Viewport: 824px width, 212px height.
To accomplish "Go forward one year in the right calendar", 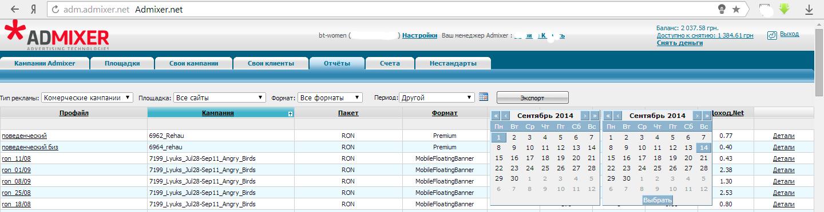I will coord(707,116).
